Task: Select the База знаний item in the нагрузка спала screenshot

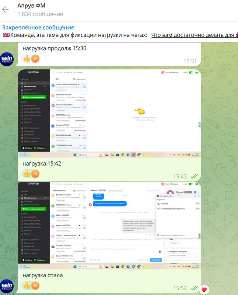Action: (x=28, y=243)
